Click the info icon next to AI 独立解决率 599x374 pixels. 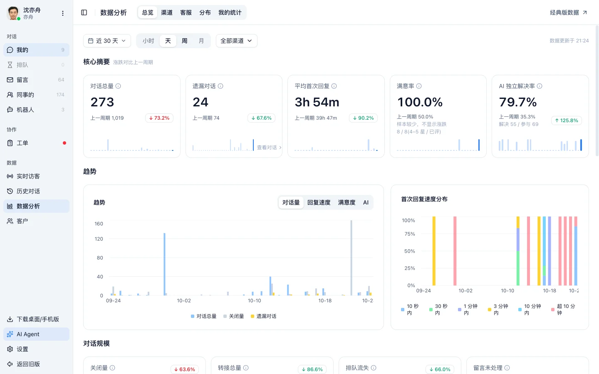[540, 86]
